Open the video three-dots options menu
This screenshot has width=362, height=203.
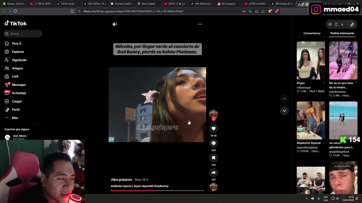[x=200, y=24]
